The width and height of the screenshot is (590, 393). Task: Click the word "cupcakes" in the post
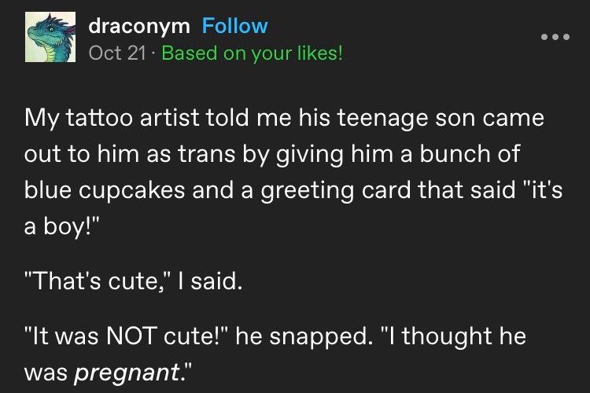click(x=131, y=191)
